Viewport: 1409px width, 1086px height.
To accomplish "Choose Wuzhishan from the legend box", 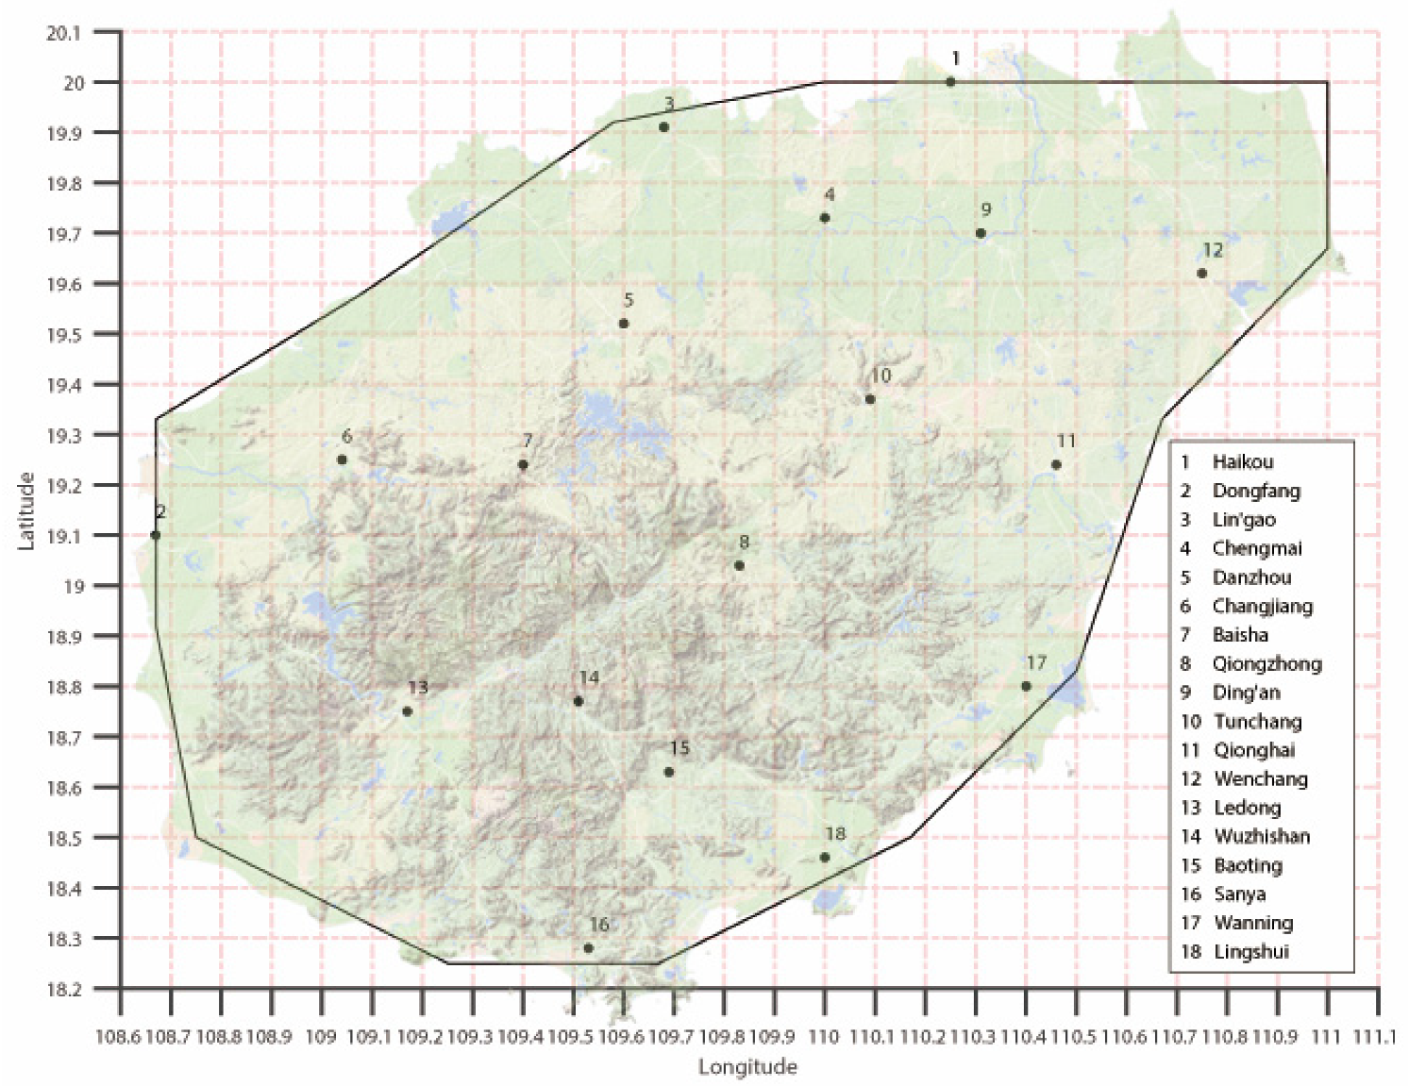I will point(1261,837).
